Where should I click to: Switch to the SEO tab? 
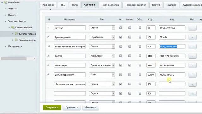click(x=63, y=5)
